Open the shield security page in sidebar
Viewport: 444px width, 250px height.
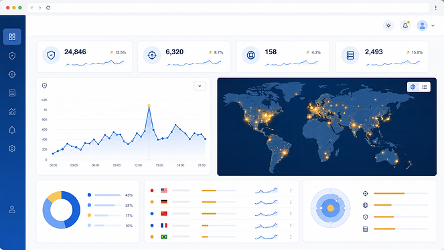pos(12,55)
